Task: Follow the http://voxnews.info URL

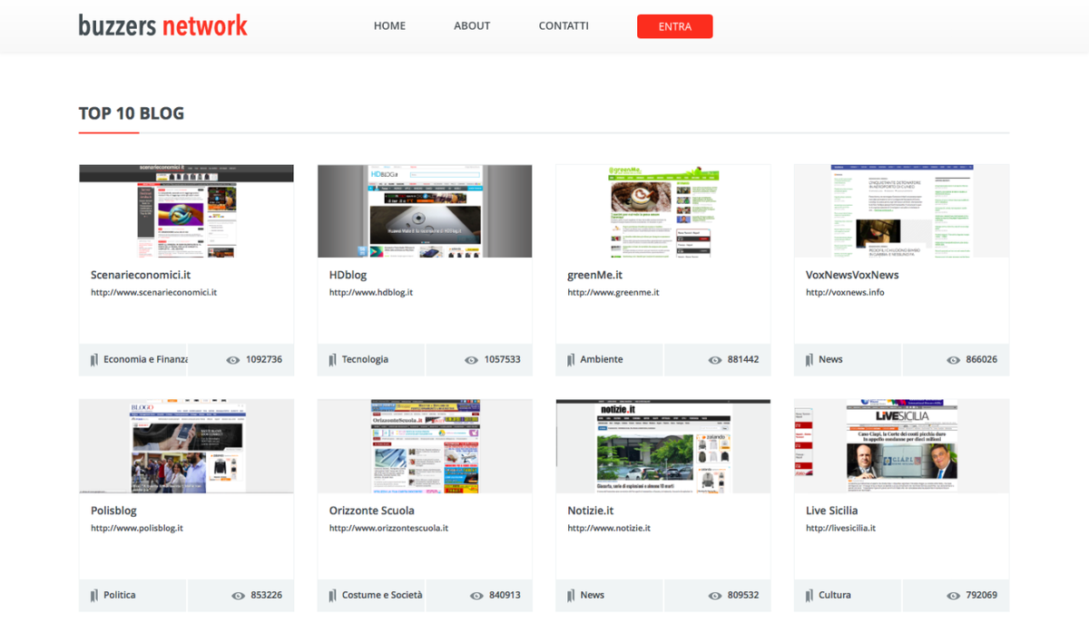Action: (x=845, y=293)
